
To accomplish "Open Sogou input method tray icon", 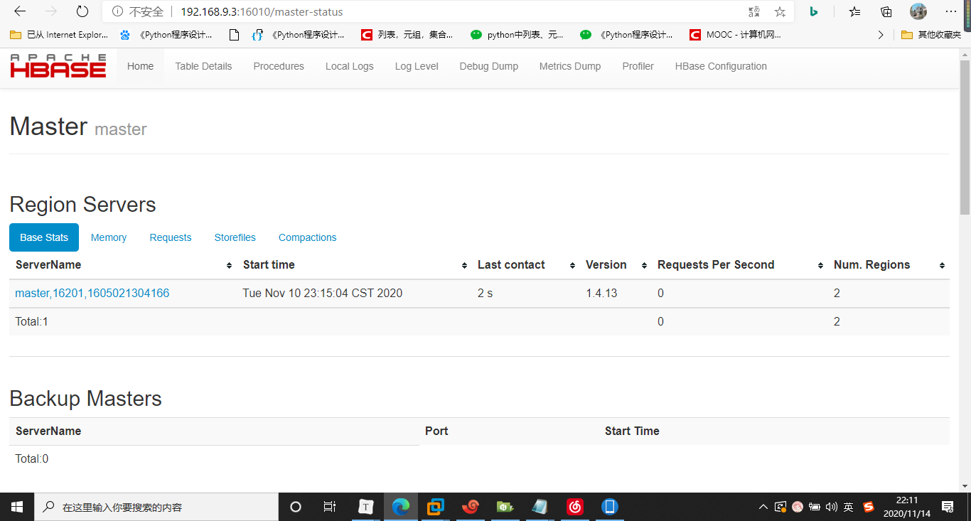I will (868, 507).
